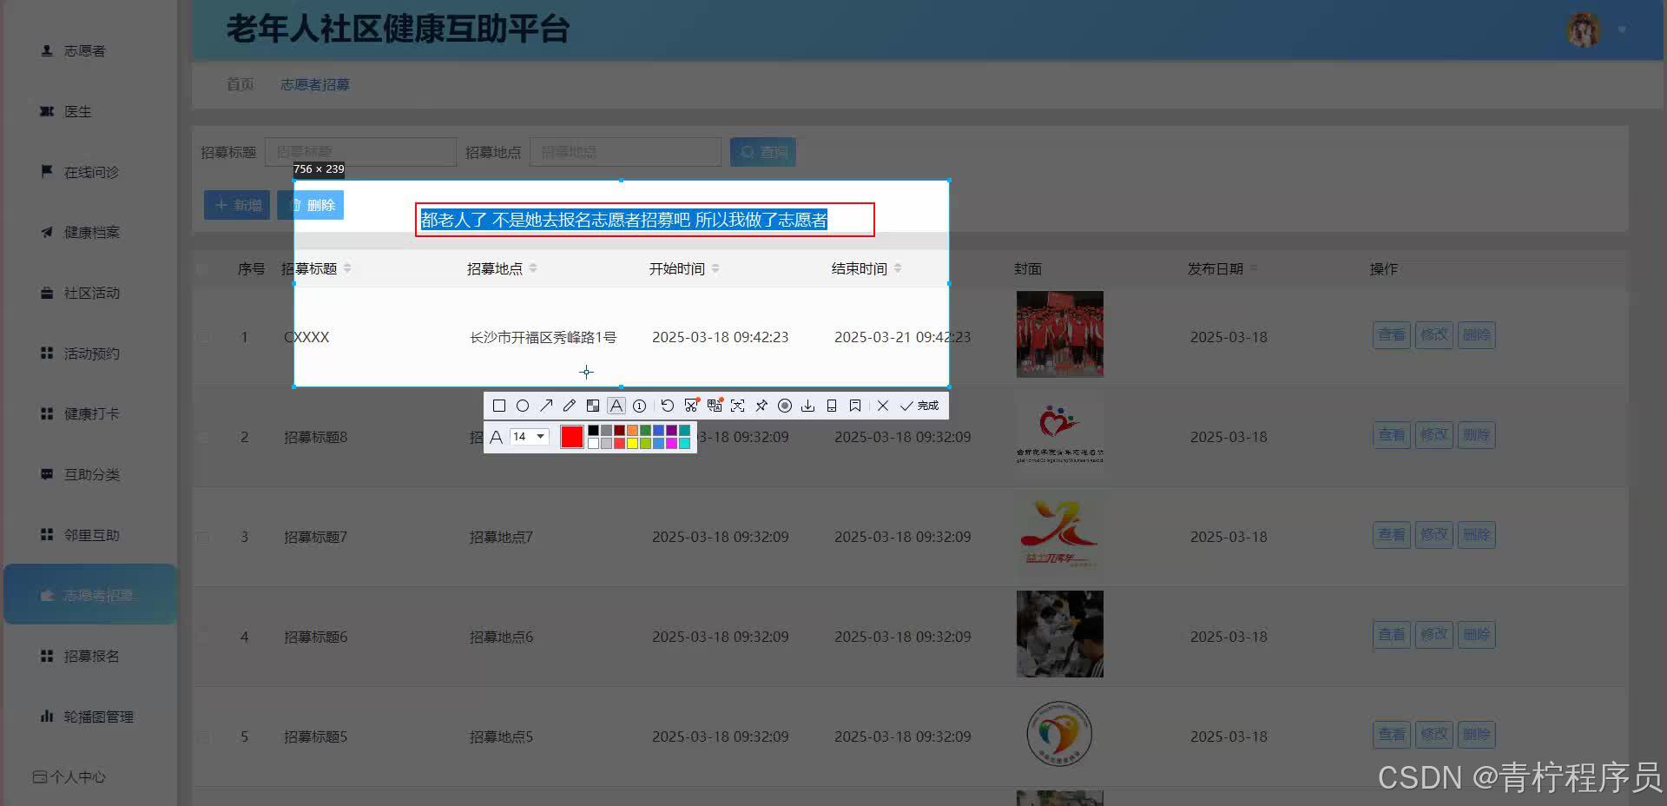Click the 新增 add button
Screen dimensions: 1667x806
pyautogui.click(x=236, y=204)
